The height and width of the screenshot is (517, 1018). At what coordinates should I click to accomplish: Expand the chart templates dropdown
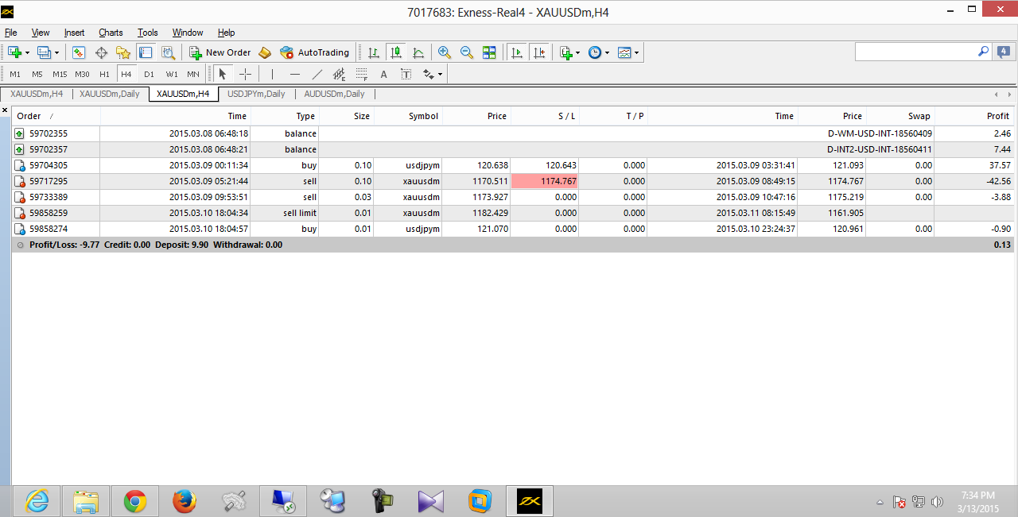[629, 52]
